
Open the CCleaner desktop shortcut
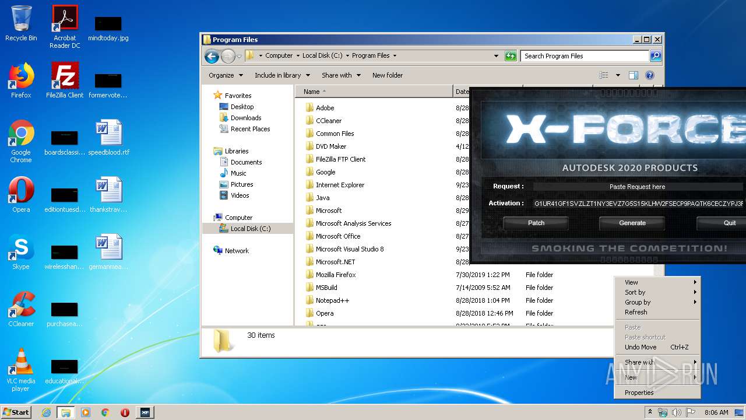[21, 309]
